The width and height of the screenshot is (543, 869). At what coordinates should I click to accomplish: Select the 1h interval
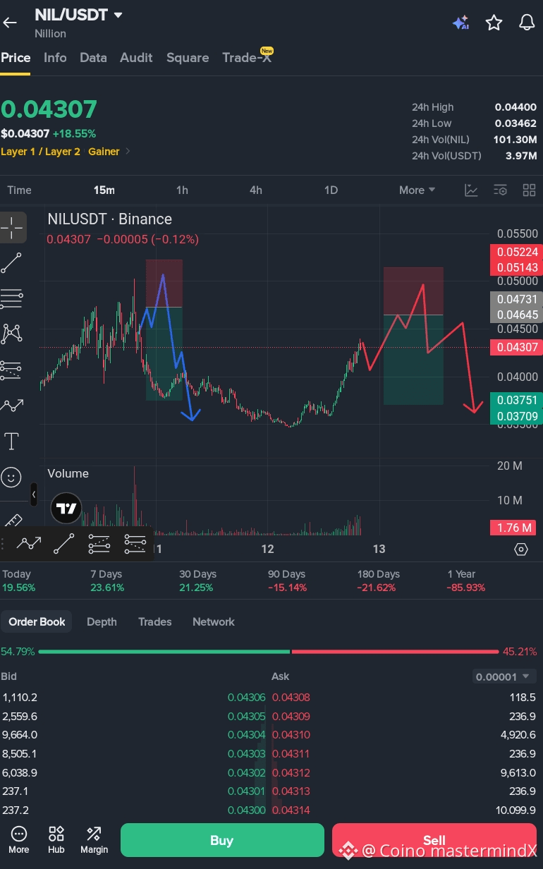point(182,190)
